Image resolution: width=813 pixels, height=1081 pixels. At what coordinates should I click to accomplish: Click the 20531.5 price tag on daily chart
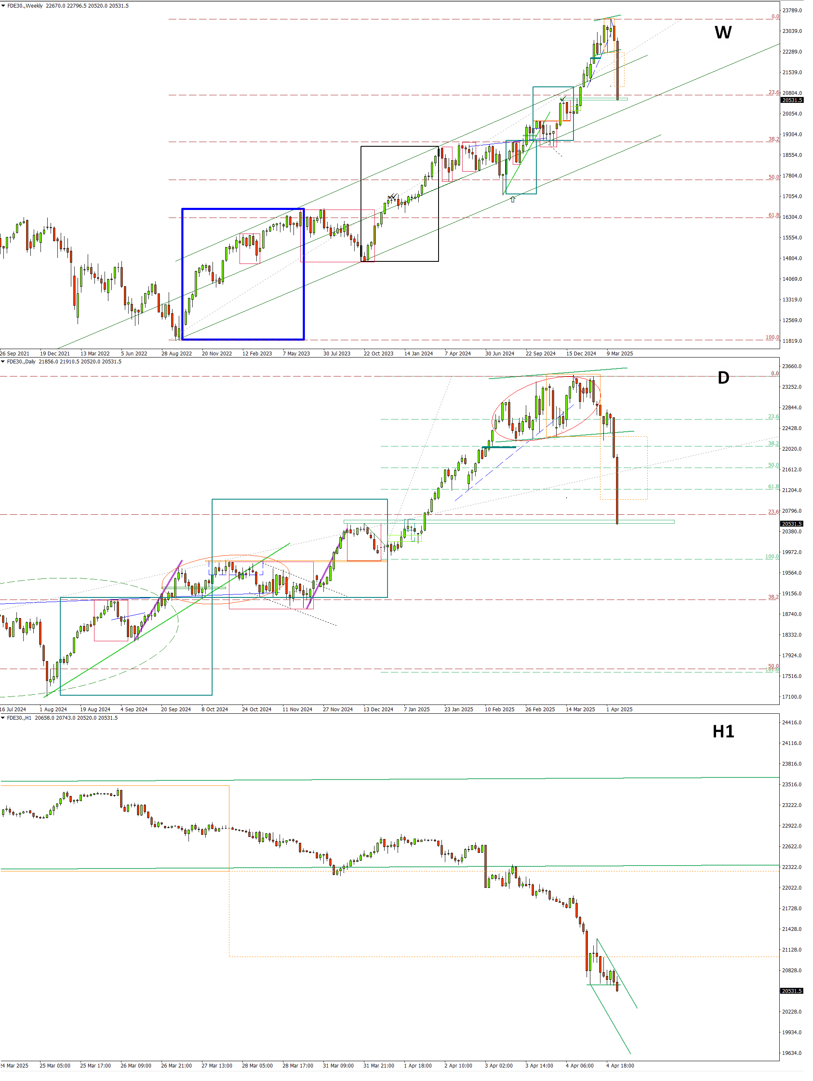point(791,523)
